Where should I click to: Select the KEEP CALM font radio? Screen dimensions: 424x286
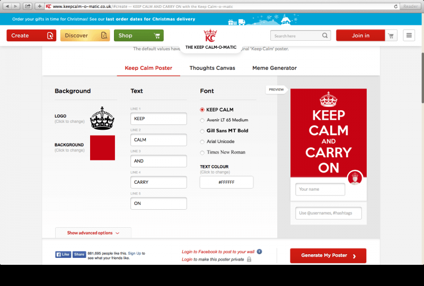[x=202, y=110]
